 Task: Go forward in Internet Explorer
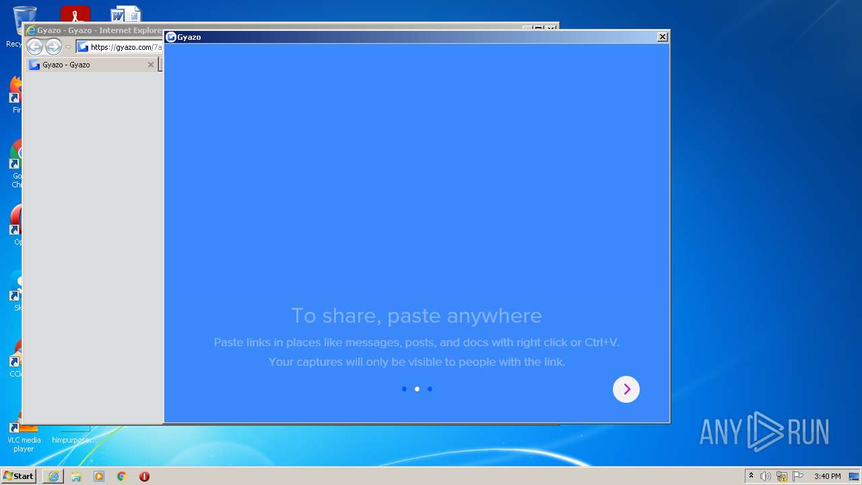(x=53, y=46)
